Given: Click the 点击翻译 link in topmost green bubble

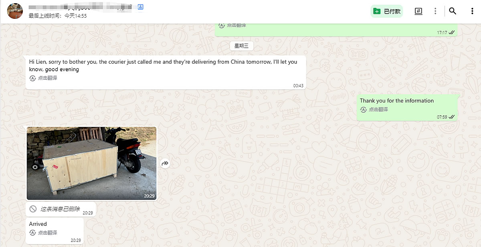Looking at the screenshot, I should (236, 25).
